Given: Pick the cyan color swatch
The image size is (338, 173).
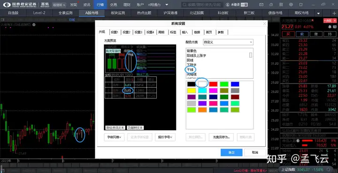Looking at the screenshot, I should click(x=202, y=90).
